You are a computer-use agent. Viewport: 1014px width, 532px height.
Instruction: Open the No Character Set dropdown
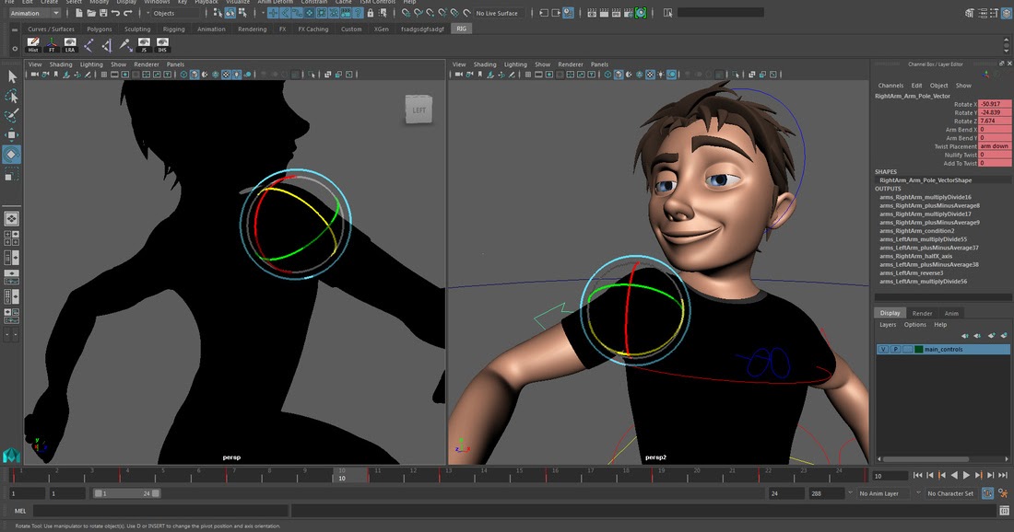tap(950, 493)
